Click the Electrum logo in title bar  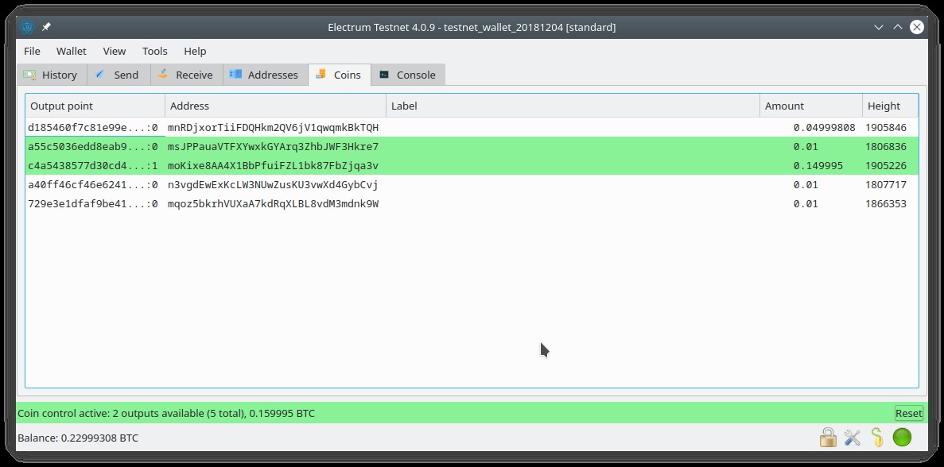(27, 27)
